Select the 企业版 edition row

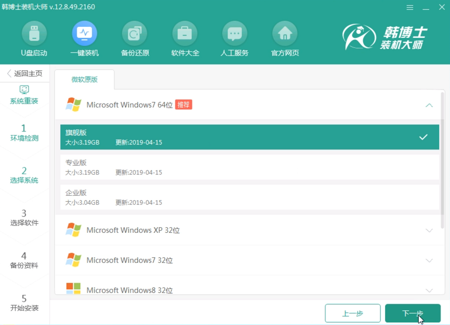pos(250,197)
